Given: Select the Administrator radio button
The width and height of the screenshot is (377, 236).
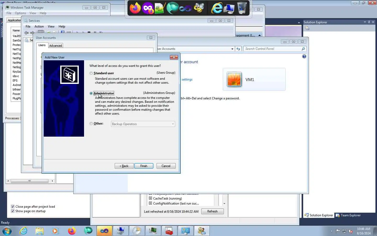Looking at the screenshot, I should pyautogui.click(x=91, y=93).
